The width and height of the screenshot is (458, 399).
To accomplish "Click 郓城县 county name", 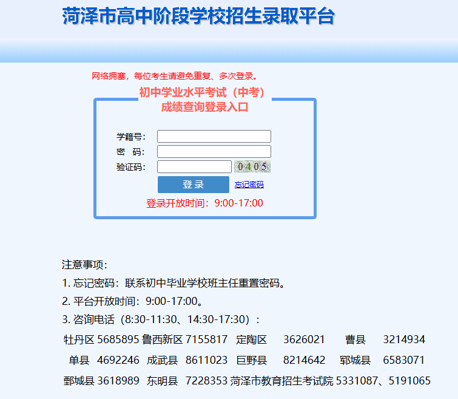I will 355,360.
